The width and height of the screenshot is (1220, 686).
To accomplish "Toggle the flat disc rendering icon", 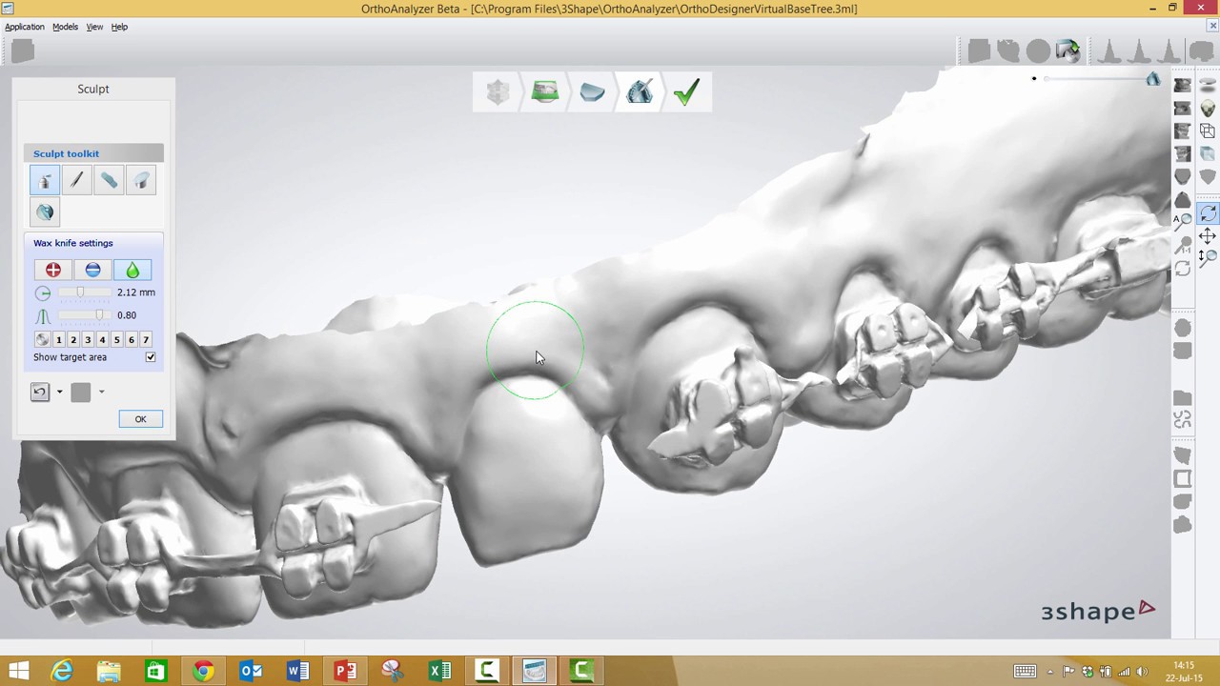I will (x=1208, y=86).
